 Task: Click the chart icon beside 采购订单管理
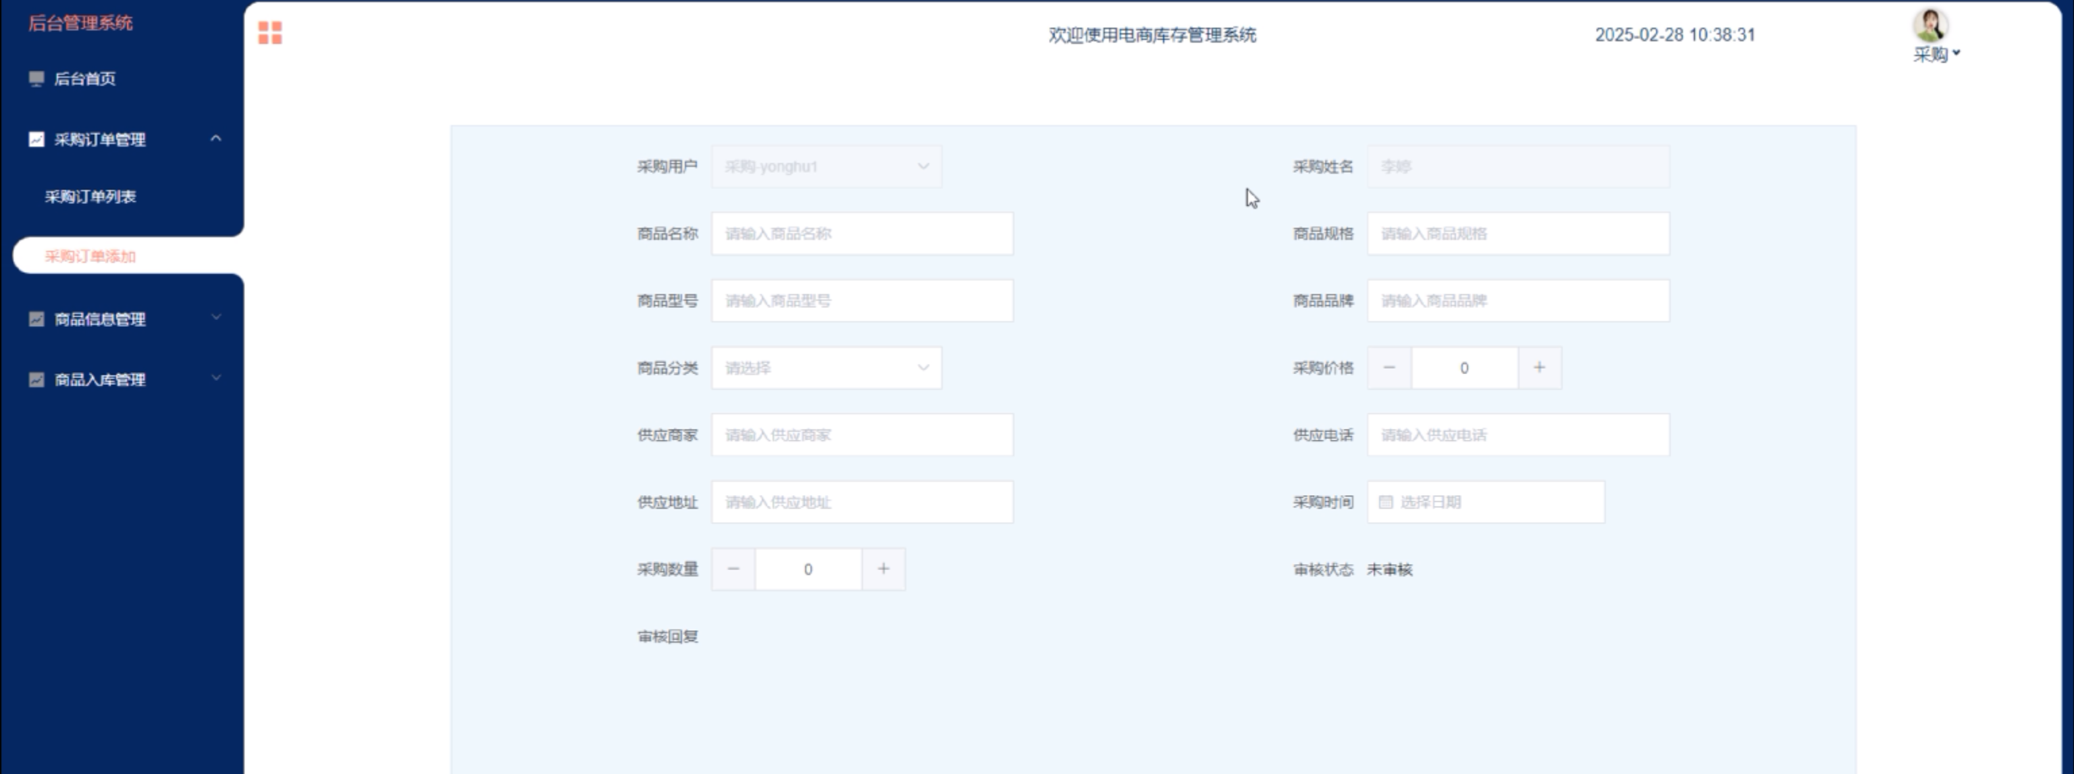(x=36, y=139)
